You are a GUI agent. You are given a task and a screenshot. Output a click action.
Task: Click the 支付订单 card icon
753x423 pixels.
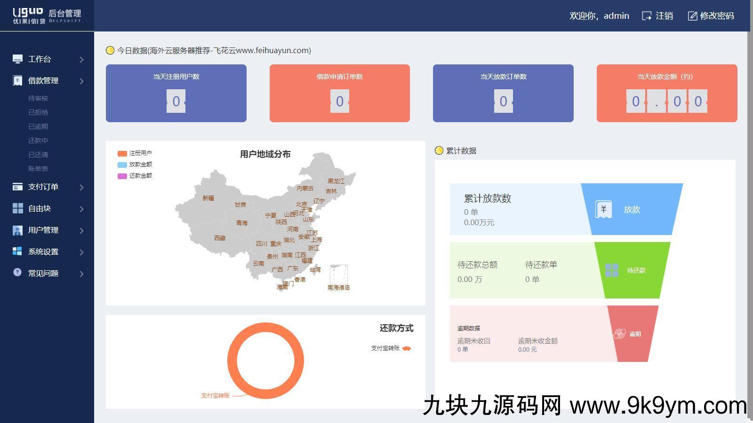click(x=17, y=187)
